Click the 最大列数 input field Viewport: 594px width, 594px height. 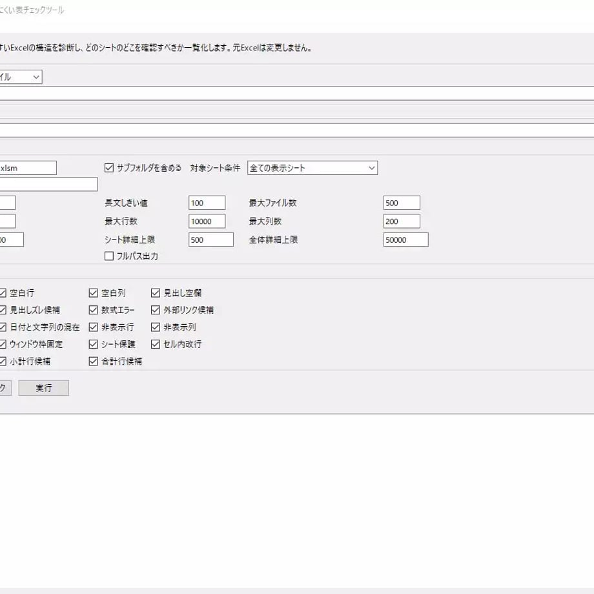click(x=402, y=221)
